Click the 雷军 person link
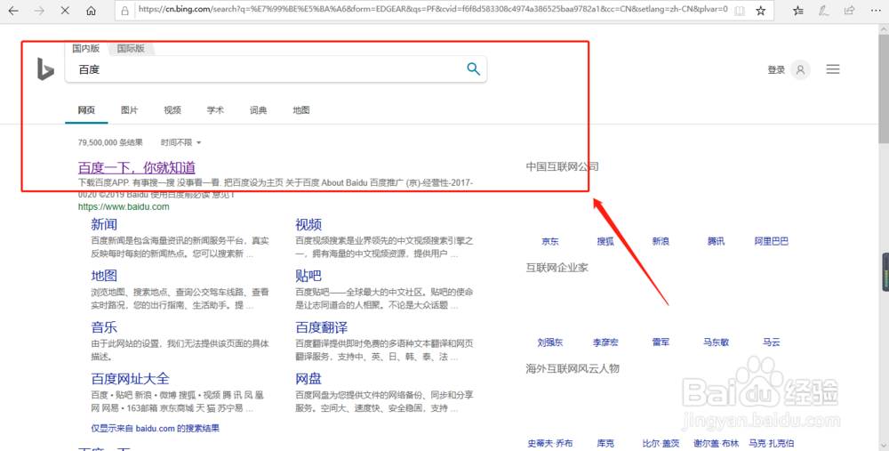Screen dimensions: 889x451 pos(661,342)
